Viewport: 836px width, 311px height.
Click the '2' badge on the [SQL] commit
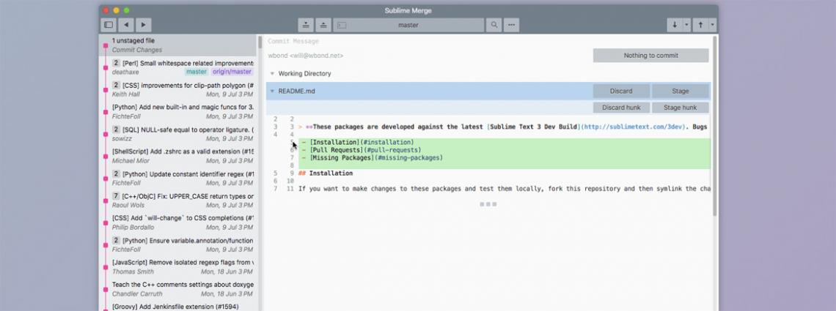116,130
